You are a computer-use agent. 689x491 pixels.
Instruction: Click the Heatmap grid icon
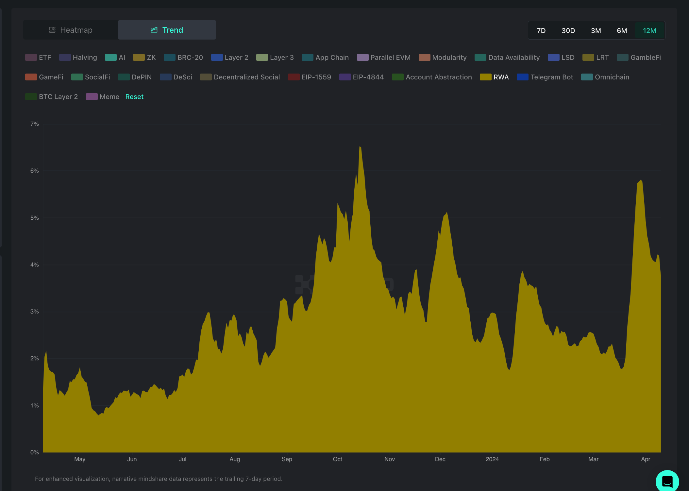[52, 30]
